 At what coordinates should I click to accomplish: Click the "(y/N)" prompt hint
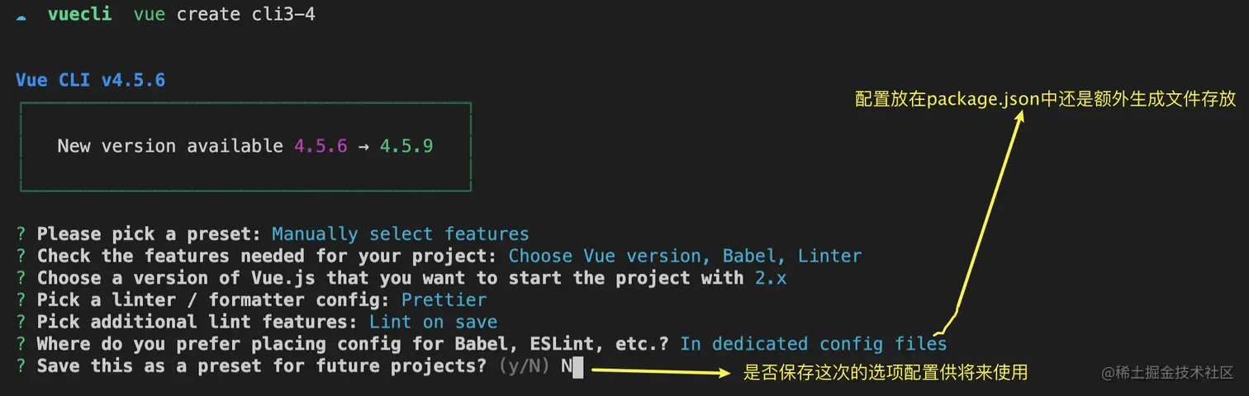(525, 366)
